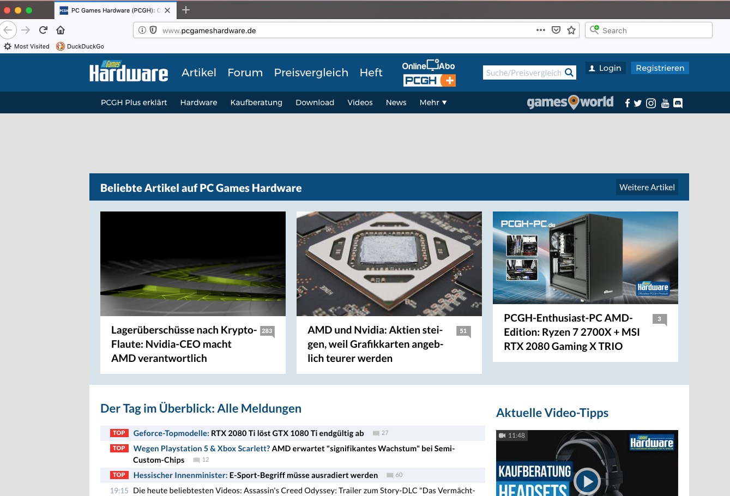Open Assassin's Creed Odyssey videos news item
This screenshot has width=730, height=496.
point(304,491)
